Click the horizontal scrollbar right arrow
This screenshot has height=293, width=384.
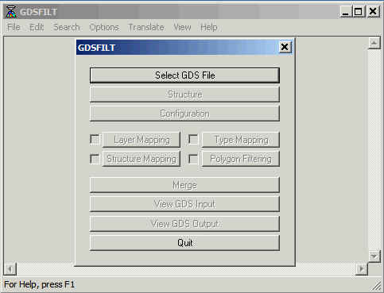(x=362, y=269)
